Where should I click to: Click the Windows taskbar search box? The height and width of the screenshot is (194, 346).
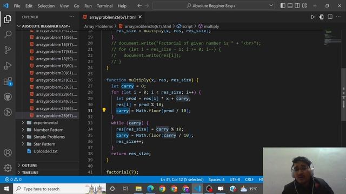point(59,189)
